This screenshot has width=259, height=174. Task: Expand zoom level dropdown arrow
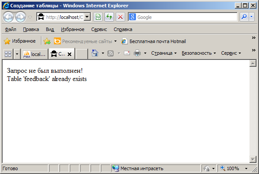pos(246,168)
